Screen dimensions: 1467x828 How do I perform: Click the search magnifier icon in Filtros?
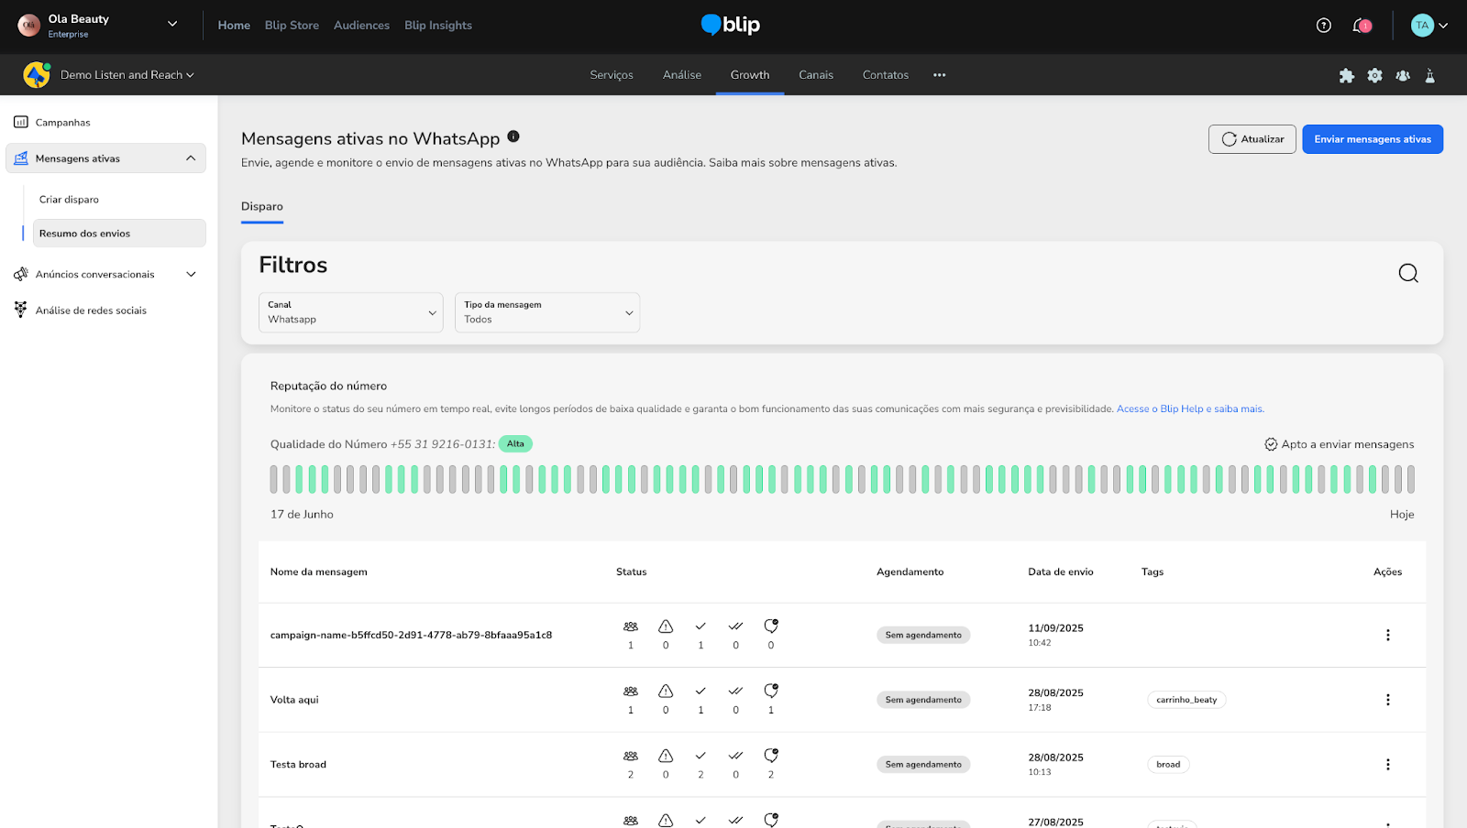tap(1408, 273)
